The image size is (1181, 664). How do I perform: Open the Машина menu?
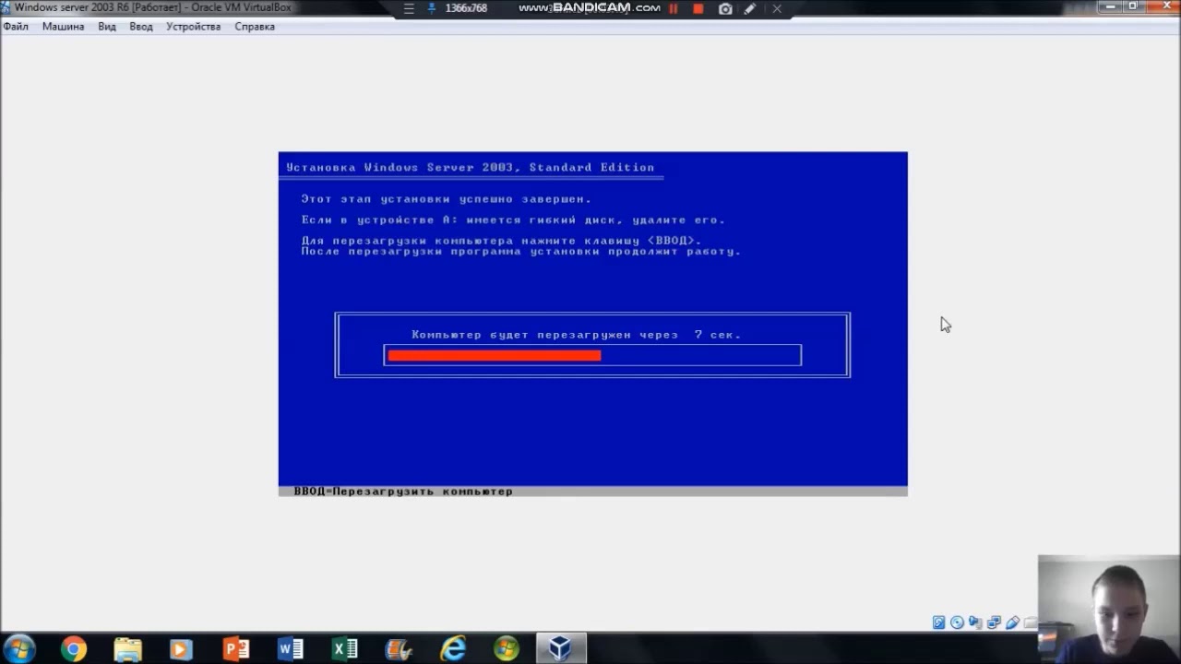[63, 27]
